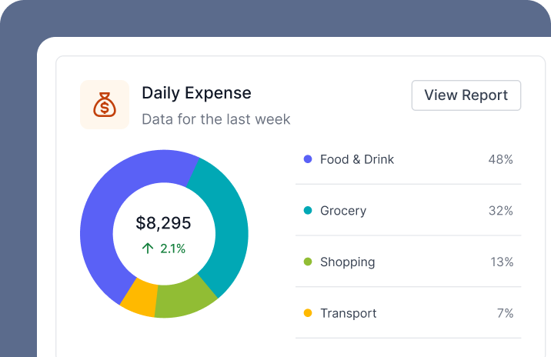
Task: Select the Transport category label
Action: pos(349,313)
